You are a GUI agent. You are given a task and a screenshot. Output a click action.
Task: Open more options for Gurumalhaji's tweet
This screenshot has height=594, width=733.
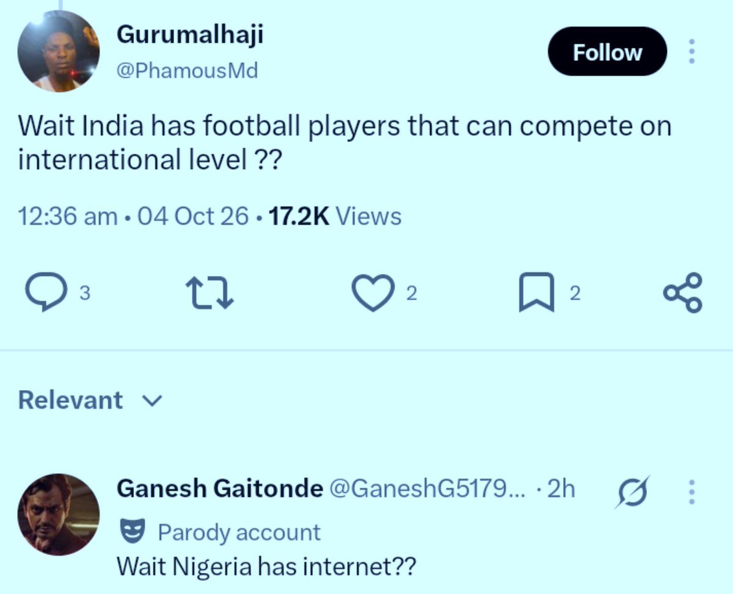(692, 53)
